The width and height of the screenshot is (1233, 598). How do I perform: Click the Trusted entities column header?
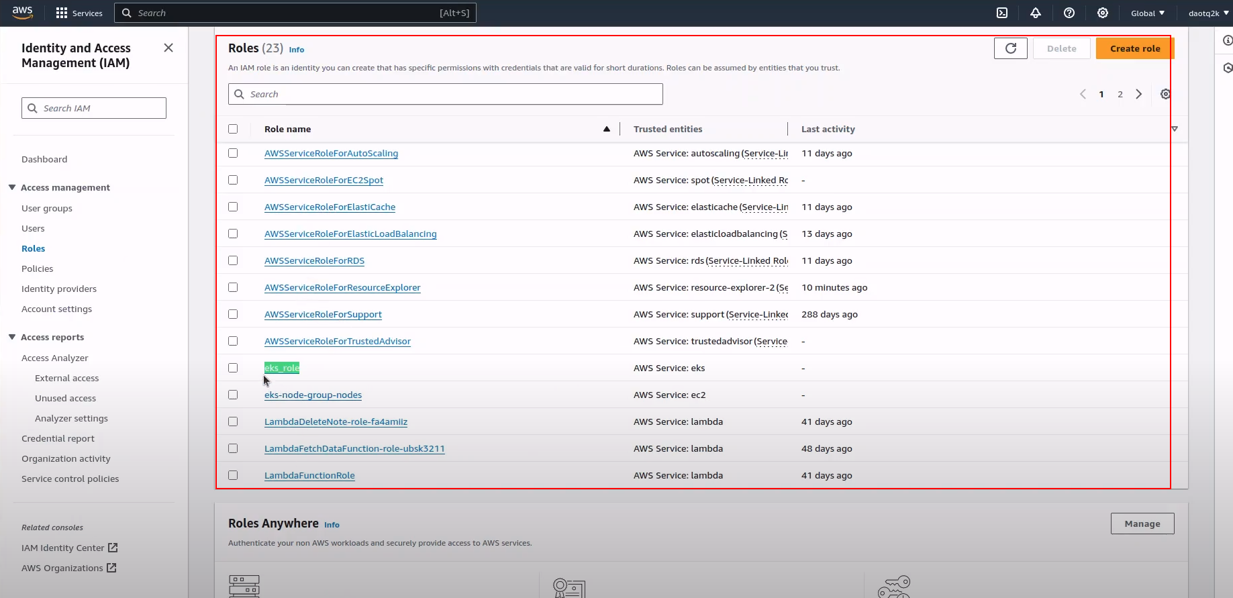coord(668,129)
